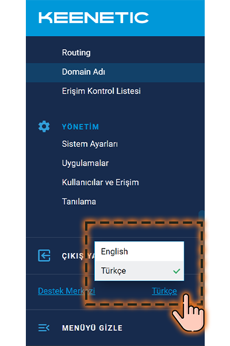Choose English from the language dropdown
This screenshot has width=230, height=346.
(139, 251)
